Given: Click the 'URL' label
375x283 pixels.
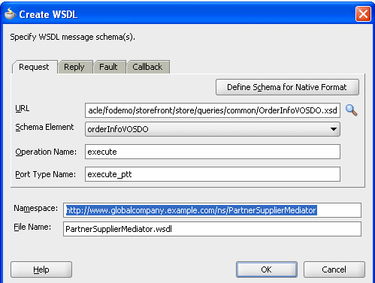Looking at the screenshot, I should [23, 108].
